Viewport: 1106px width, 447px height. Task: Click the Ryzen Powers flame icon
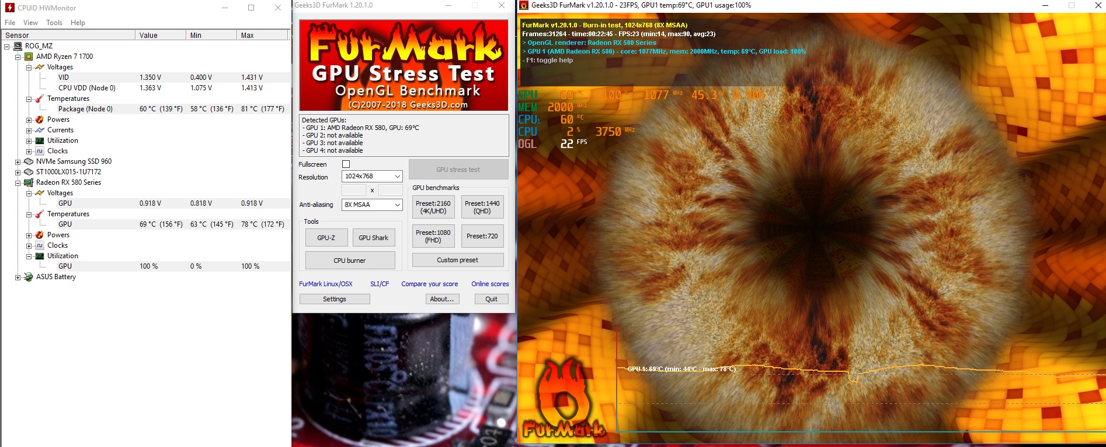pos(40,119)
